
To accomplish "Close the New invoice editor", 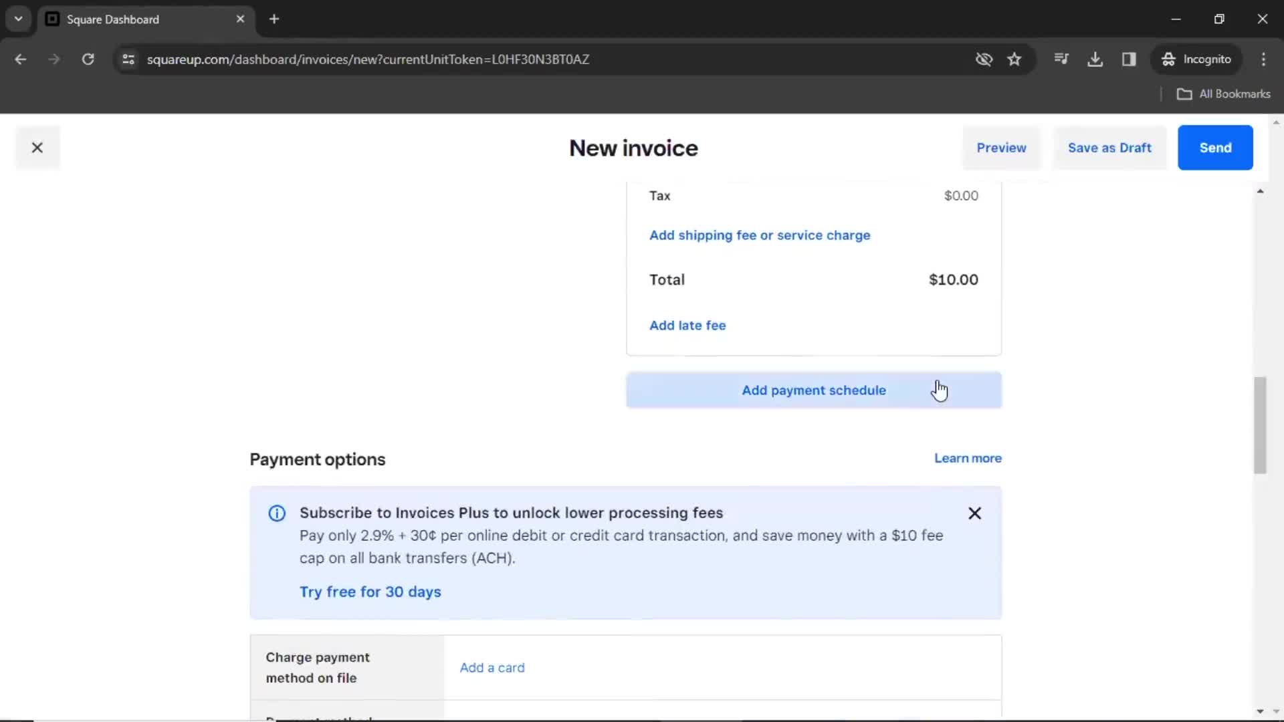I will point(37,148).
